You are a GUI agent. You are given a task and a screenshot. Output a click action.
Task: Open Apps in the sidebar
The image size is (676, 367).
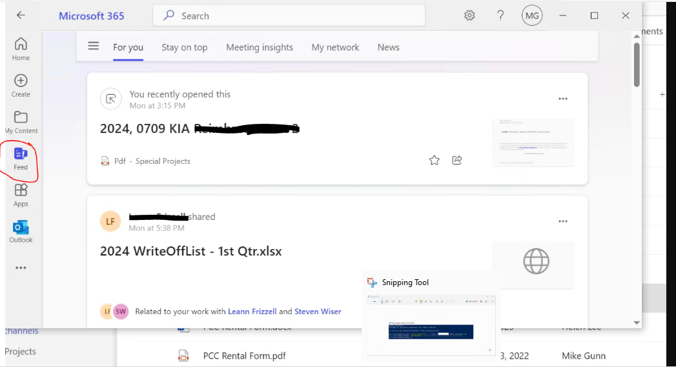point(21,195)
